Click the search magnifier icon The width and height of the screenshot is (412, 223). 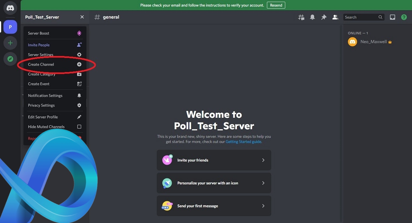pos(380,17)
